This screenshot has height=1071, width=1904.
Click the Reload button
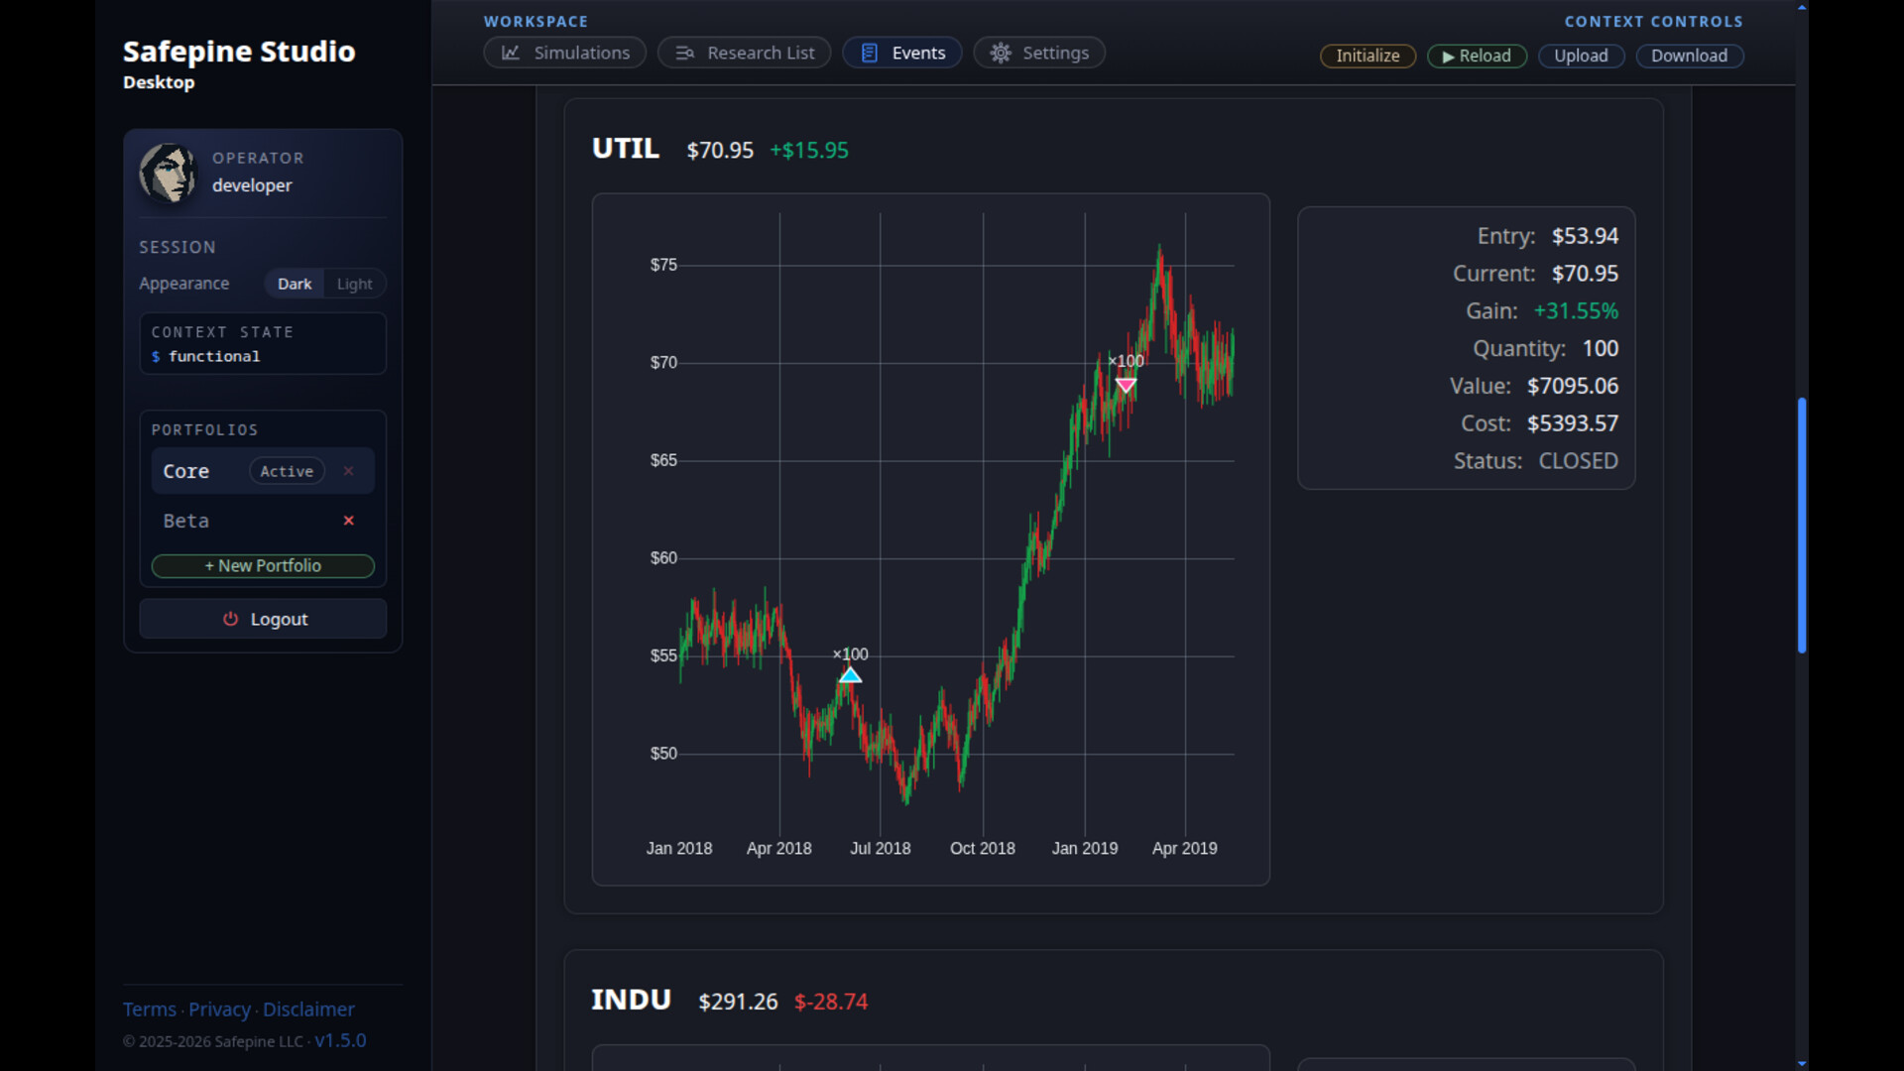[x=1477, y=56]
